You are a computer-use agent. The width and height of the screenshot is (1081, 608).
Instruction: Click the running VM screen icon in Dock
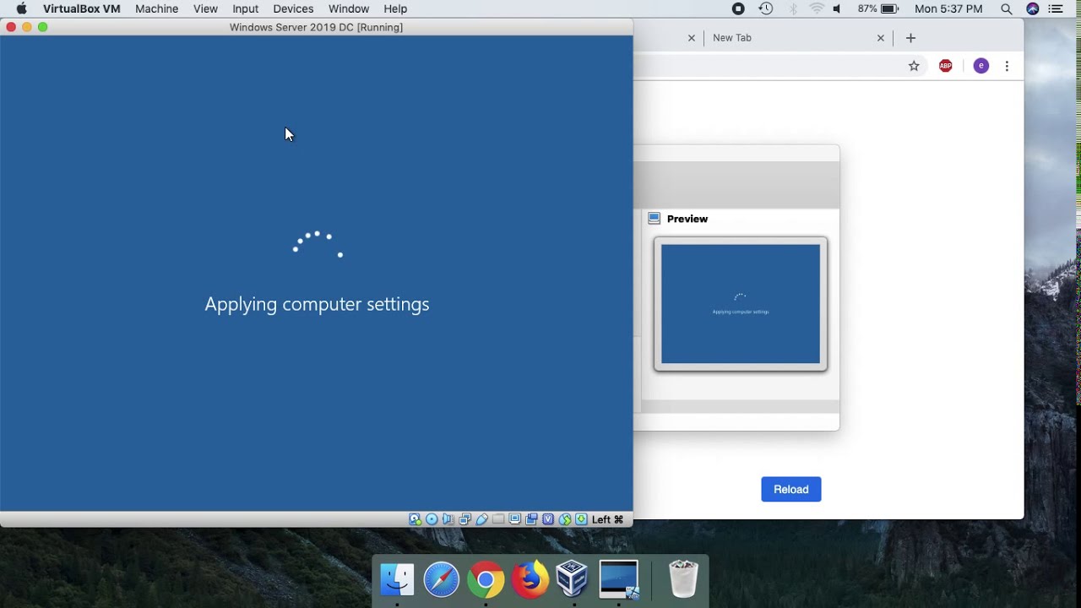click(619, 579)
